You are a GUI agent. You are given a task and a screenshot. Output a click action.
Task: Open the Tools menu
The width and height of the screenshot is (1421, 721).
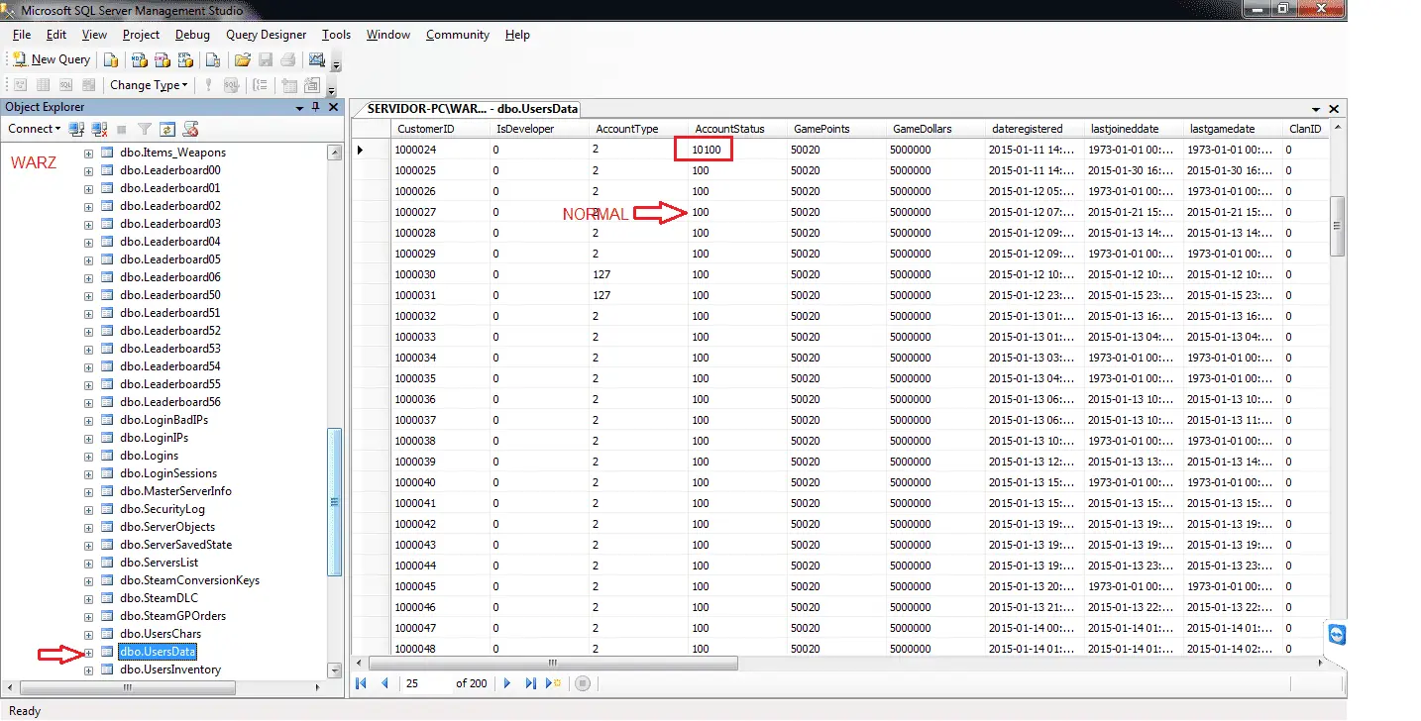point(336,35)
